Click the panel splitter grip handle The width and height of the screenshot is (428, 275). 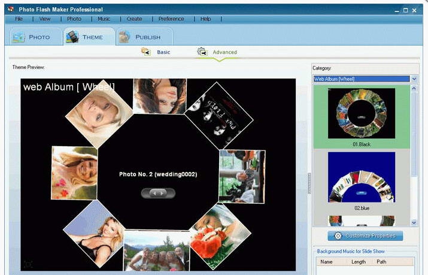pos(309,183)
